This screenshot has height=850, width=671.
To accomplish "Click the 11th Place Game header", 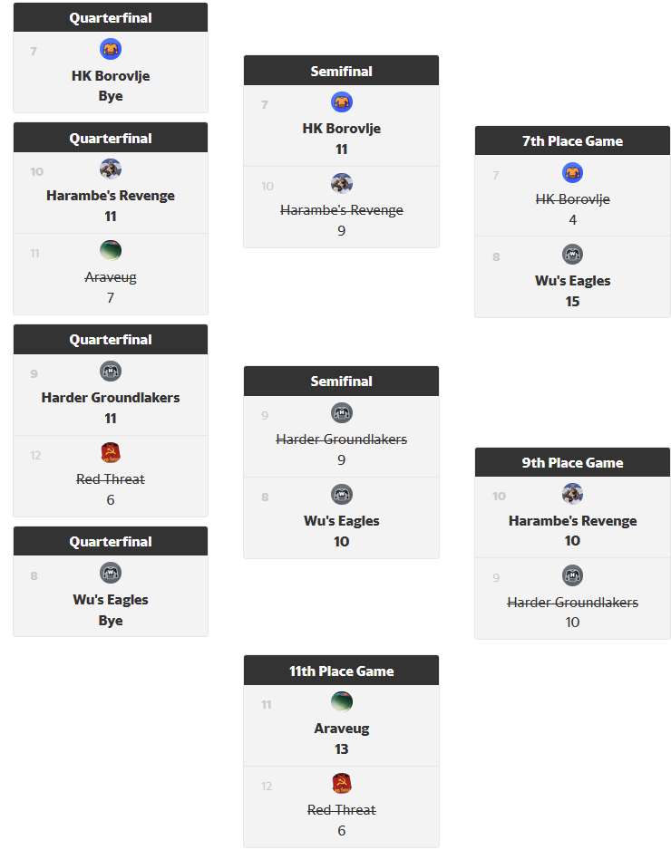I will tap(341, 671).
